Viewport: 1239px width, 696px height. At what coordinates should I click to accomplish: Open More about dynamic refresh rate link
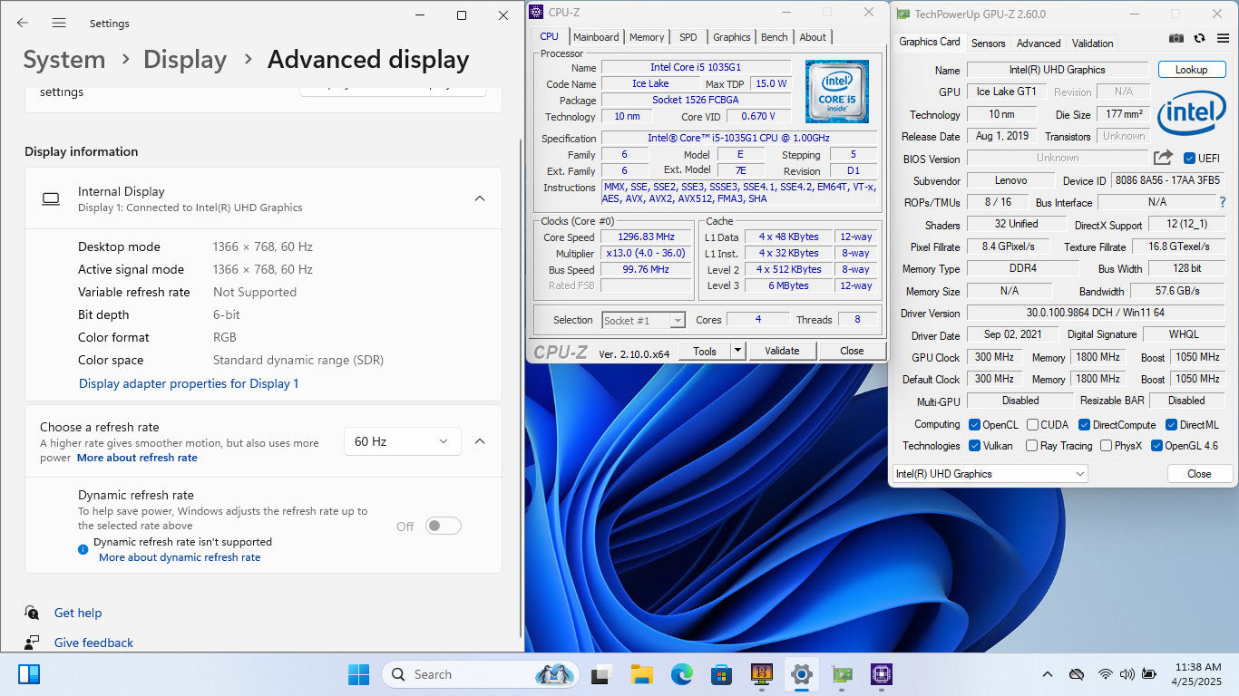point(180,557)
